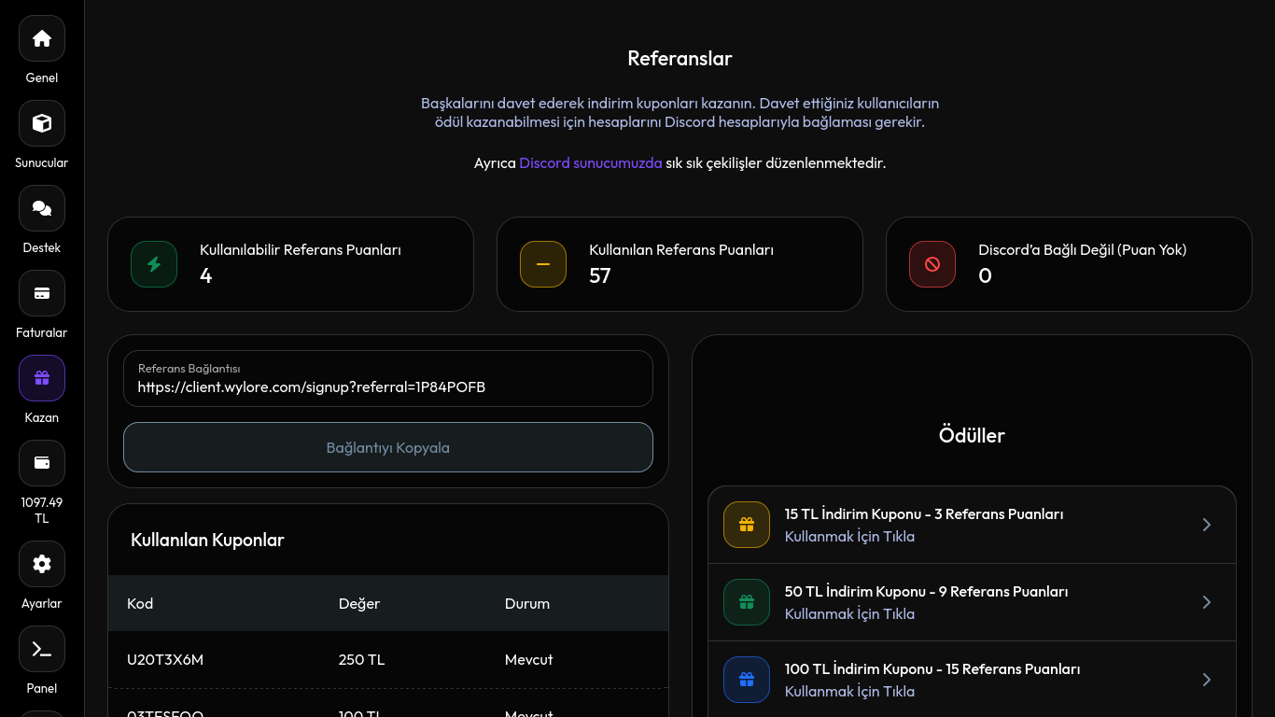The height and width of the screenshot is (717, 1275).
Task: Click the blue 100 TL coupon gift icon
Action: (746, 680)
